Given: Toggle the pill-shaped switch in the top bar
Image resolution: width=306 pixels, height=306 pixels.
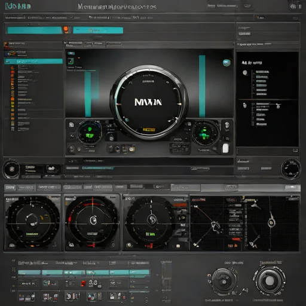Looking at the screenshot, I should pos(247,6).
